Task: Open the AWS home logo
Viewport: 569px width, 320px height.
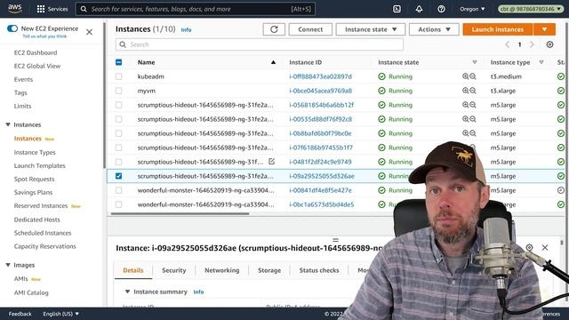Action: (x=15, y=9)
